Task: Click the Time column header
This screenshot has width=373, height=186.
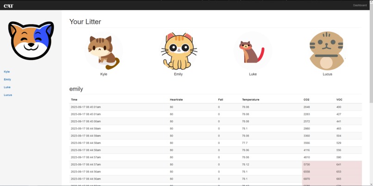Action: 74,99
